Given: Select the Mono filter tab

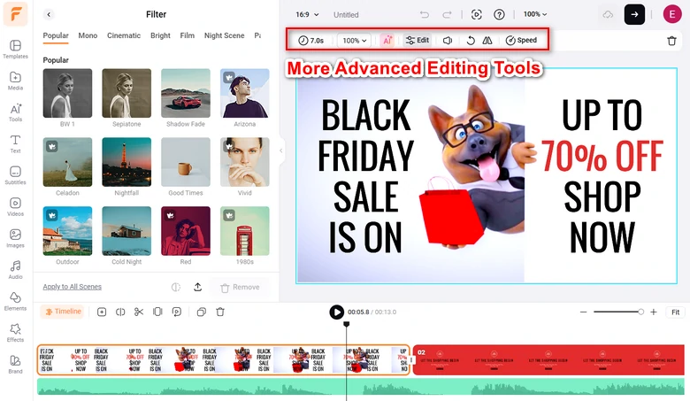Looking at the screenshot, I should [x=88, y=35].
